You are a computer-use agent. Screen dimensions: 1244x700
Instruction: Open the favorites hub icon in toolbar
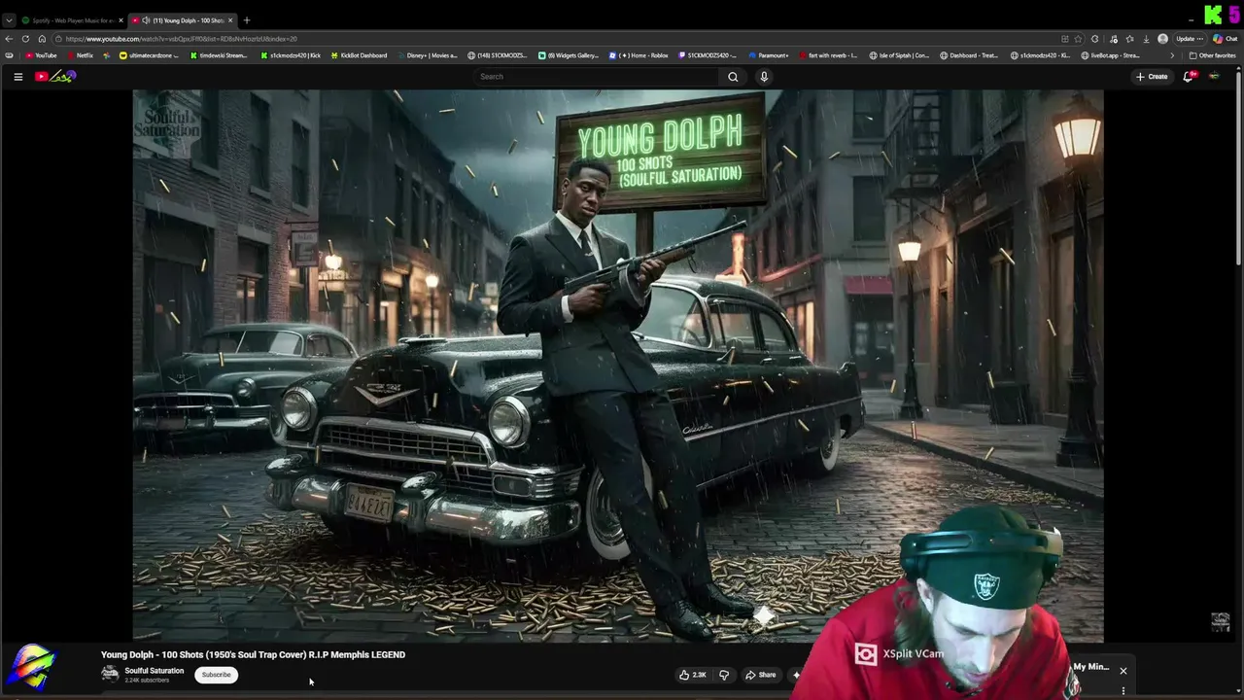[1129, 39]
